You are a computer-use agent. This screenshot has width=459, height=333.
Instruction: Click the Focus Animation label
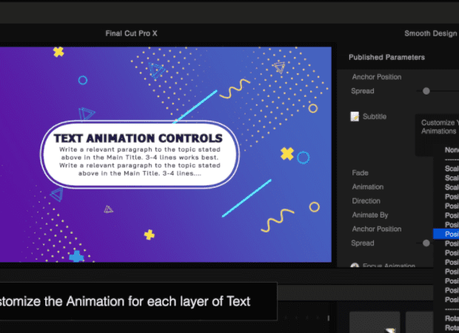click(x=389, y=266)
